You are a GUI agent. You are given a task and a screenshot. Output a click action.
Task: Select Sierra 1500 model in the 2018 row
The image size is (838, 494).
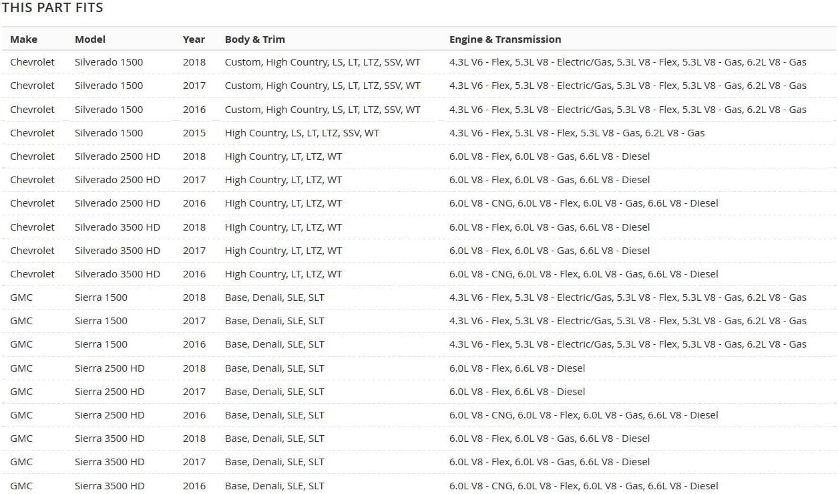point(101,297)
